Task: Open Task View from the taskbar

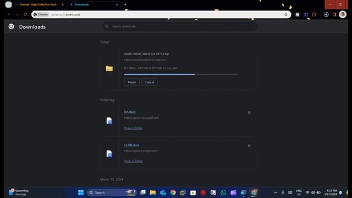Action: coord(142,193)
